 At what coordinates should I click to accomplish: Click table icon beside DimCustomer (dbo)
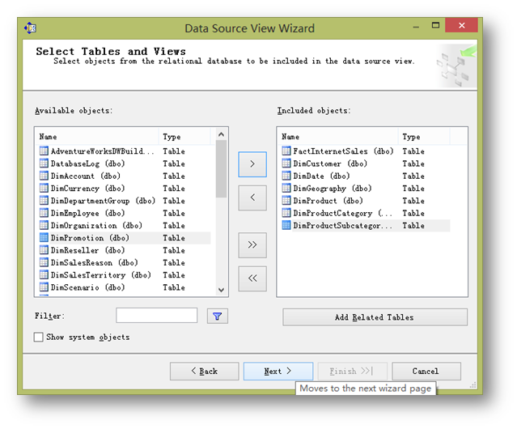(286, 164)
